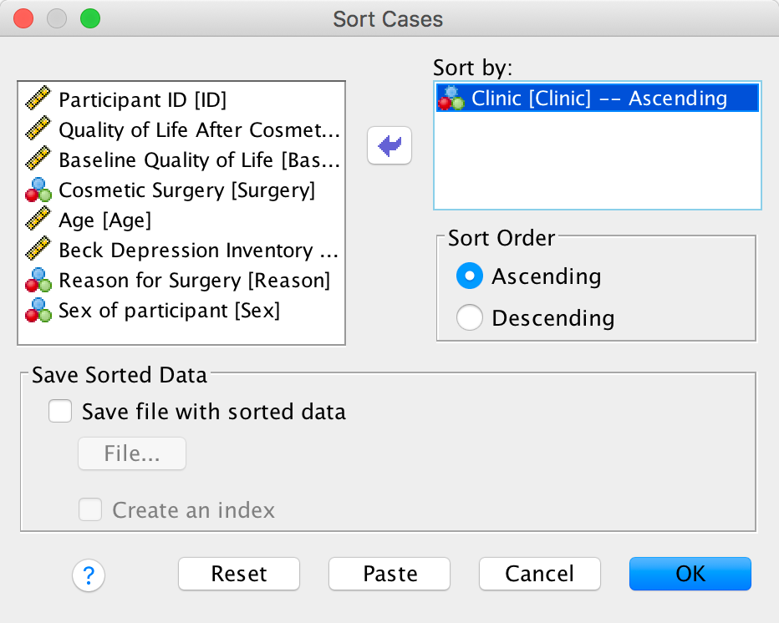The height and width of the screenshot is (623, 779).
Task: Select Baseline Quality of Life variable
Action: point(199,160)
